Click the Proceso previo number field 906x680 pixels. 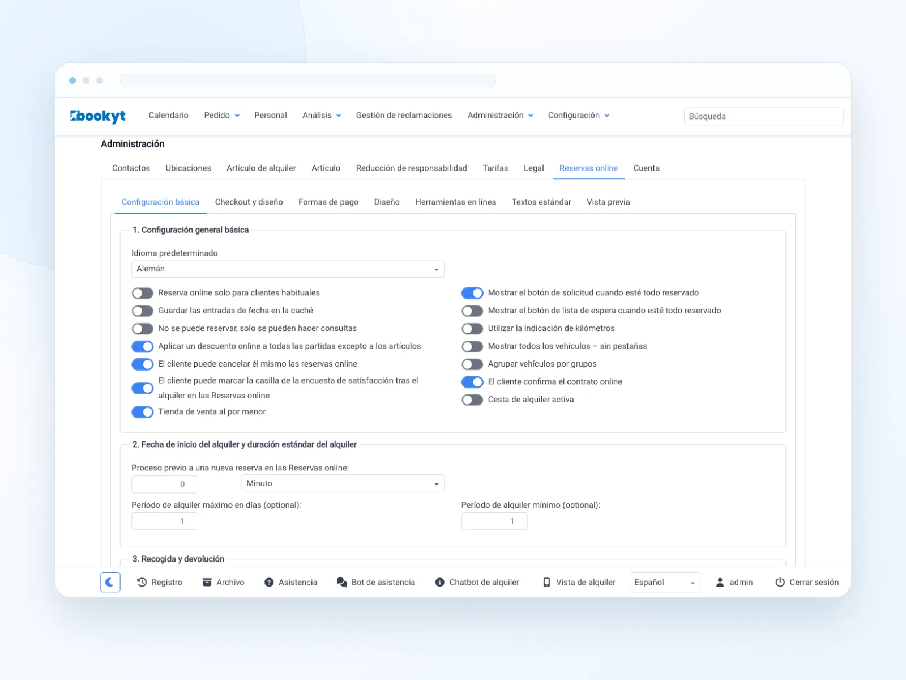click(165, 484)
